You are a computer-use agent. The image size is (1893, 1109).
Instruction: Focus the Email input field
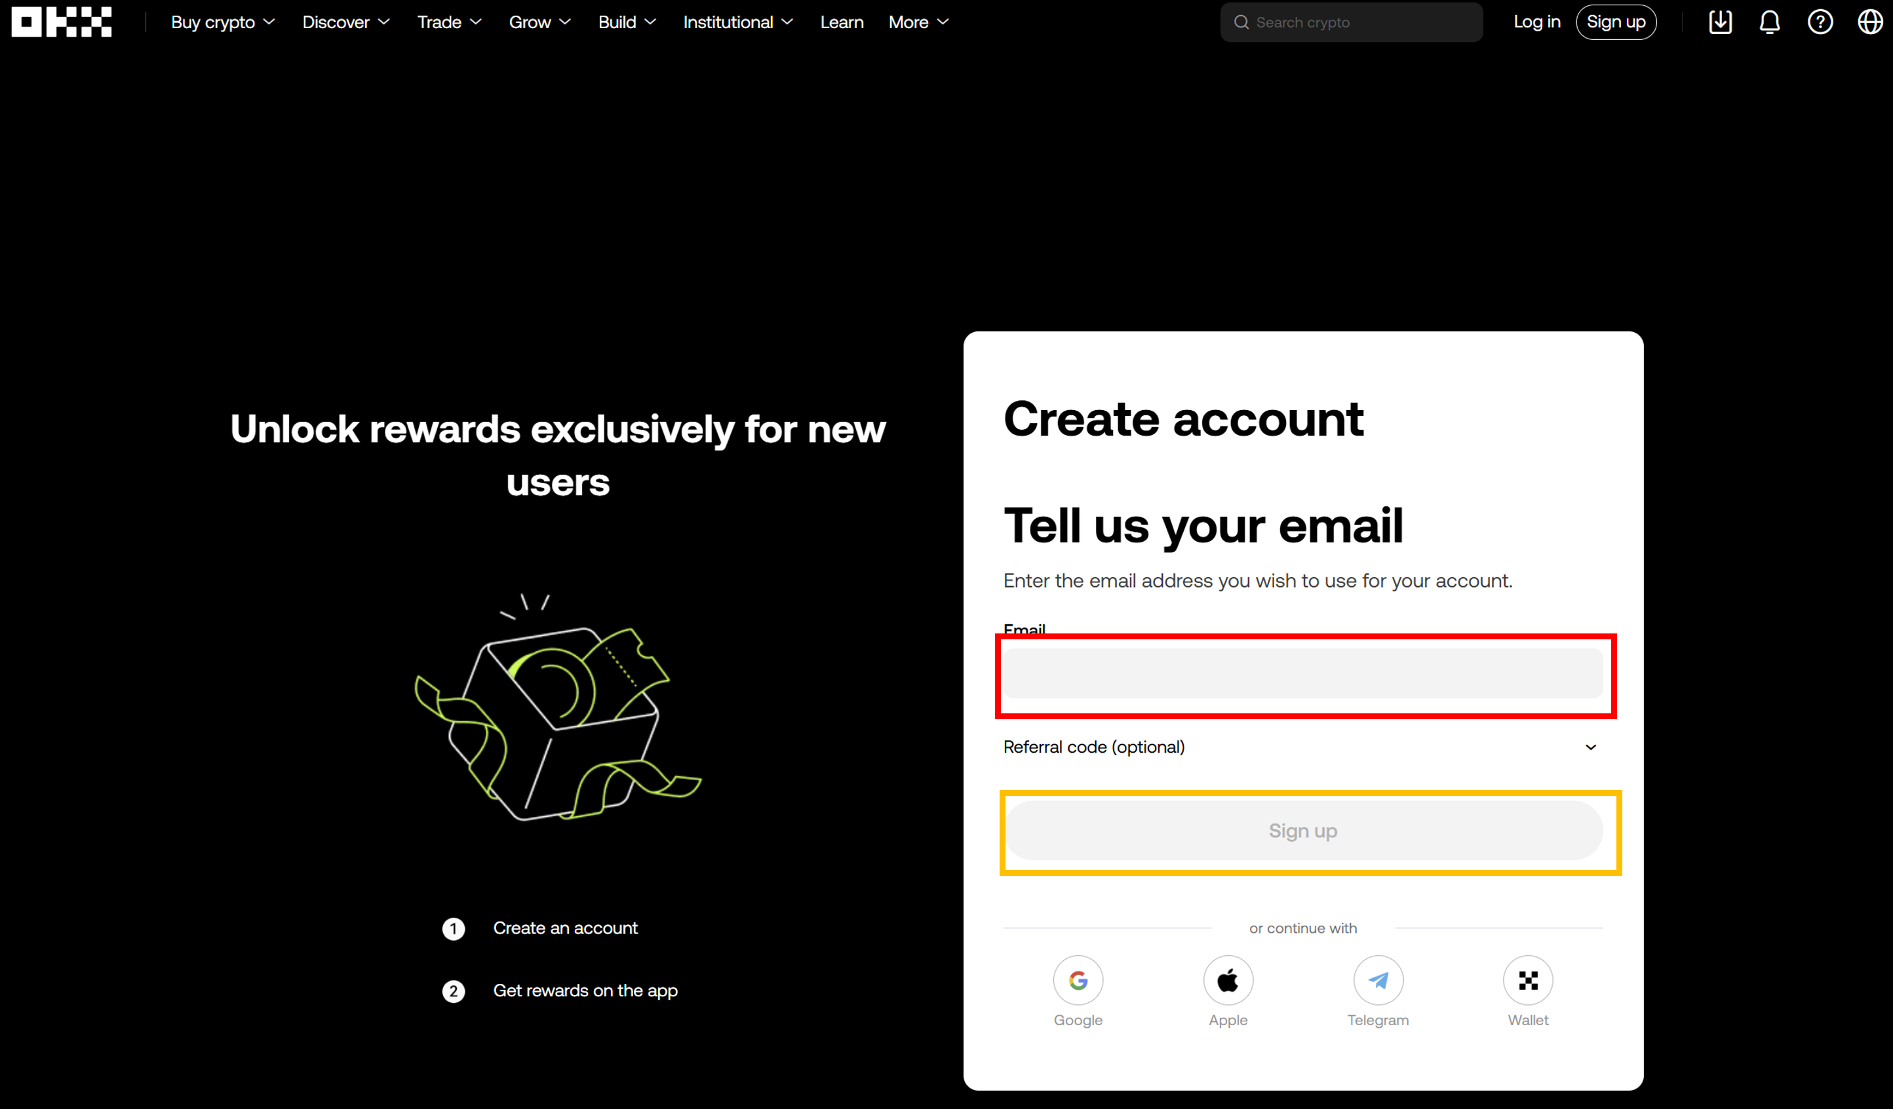click(1302, 673)
